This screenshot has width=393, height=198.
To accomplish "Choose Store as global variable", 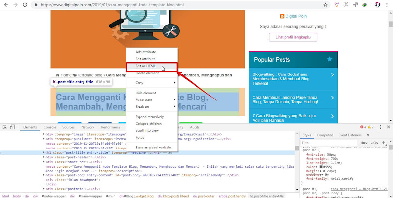I will pyautogui.click(x=152, y=147).
